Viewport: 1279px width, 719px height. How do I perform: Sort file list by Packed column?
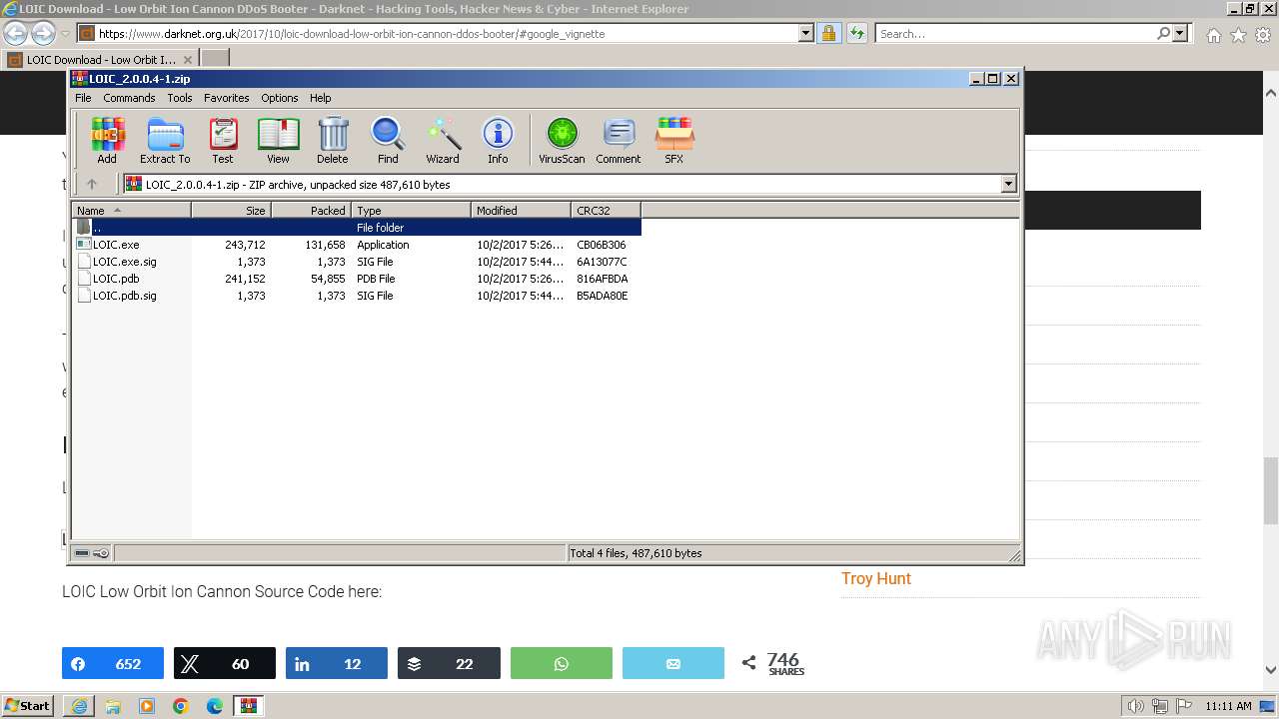312,210
